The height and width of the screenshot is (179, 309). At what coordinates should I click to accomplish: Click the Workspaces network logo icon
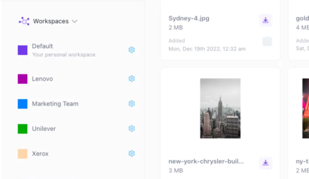pyautogui.click(x=24, y=21)
